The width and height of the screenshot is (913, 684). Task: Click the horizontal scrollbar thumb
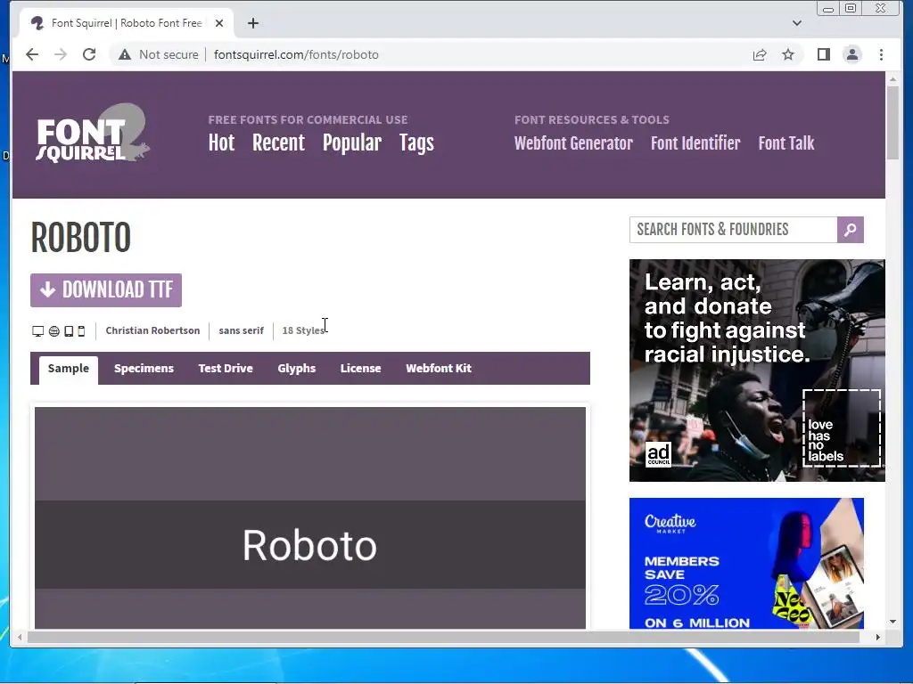pyautogui.click(x=444, y=637)
